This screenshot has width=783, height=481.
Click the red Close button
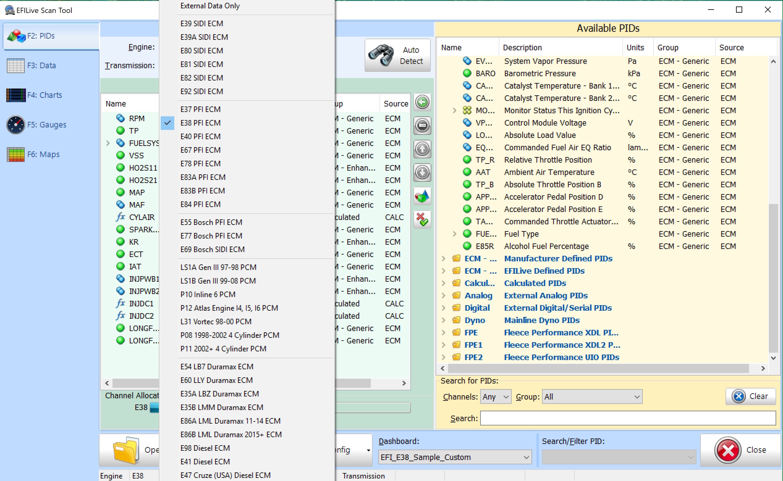point(740,450)
